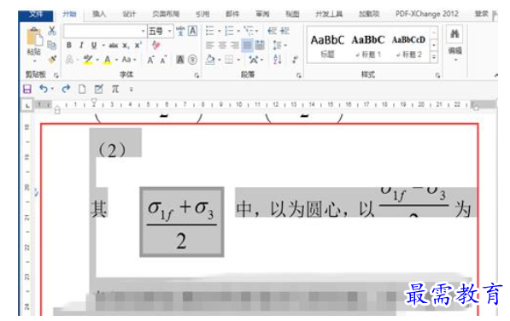Apply multilevel list formatting

pyautogui.click(x=249, y=32)
